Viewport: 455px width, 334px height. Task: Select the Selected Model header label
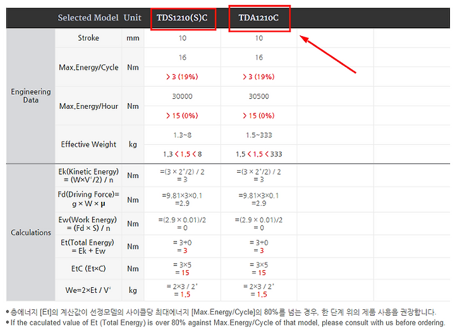point(88,18)
